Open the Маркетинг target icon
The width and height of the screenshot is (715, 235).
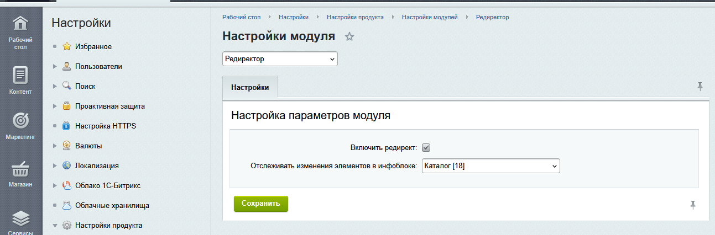point(20,120)
